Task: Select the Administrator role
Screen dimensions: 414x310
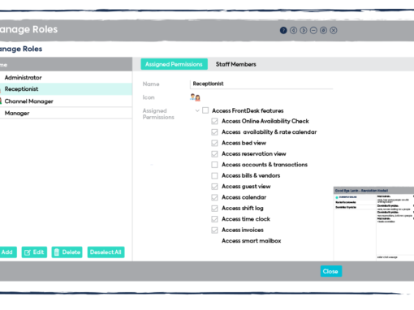Action: 66,77
